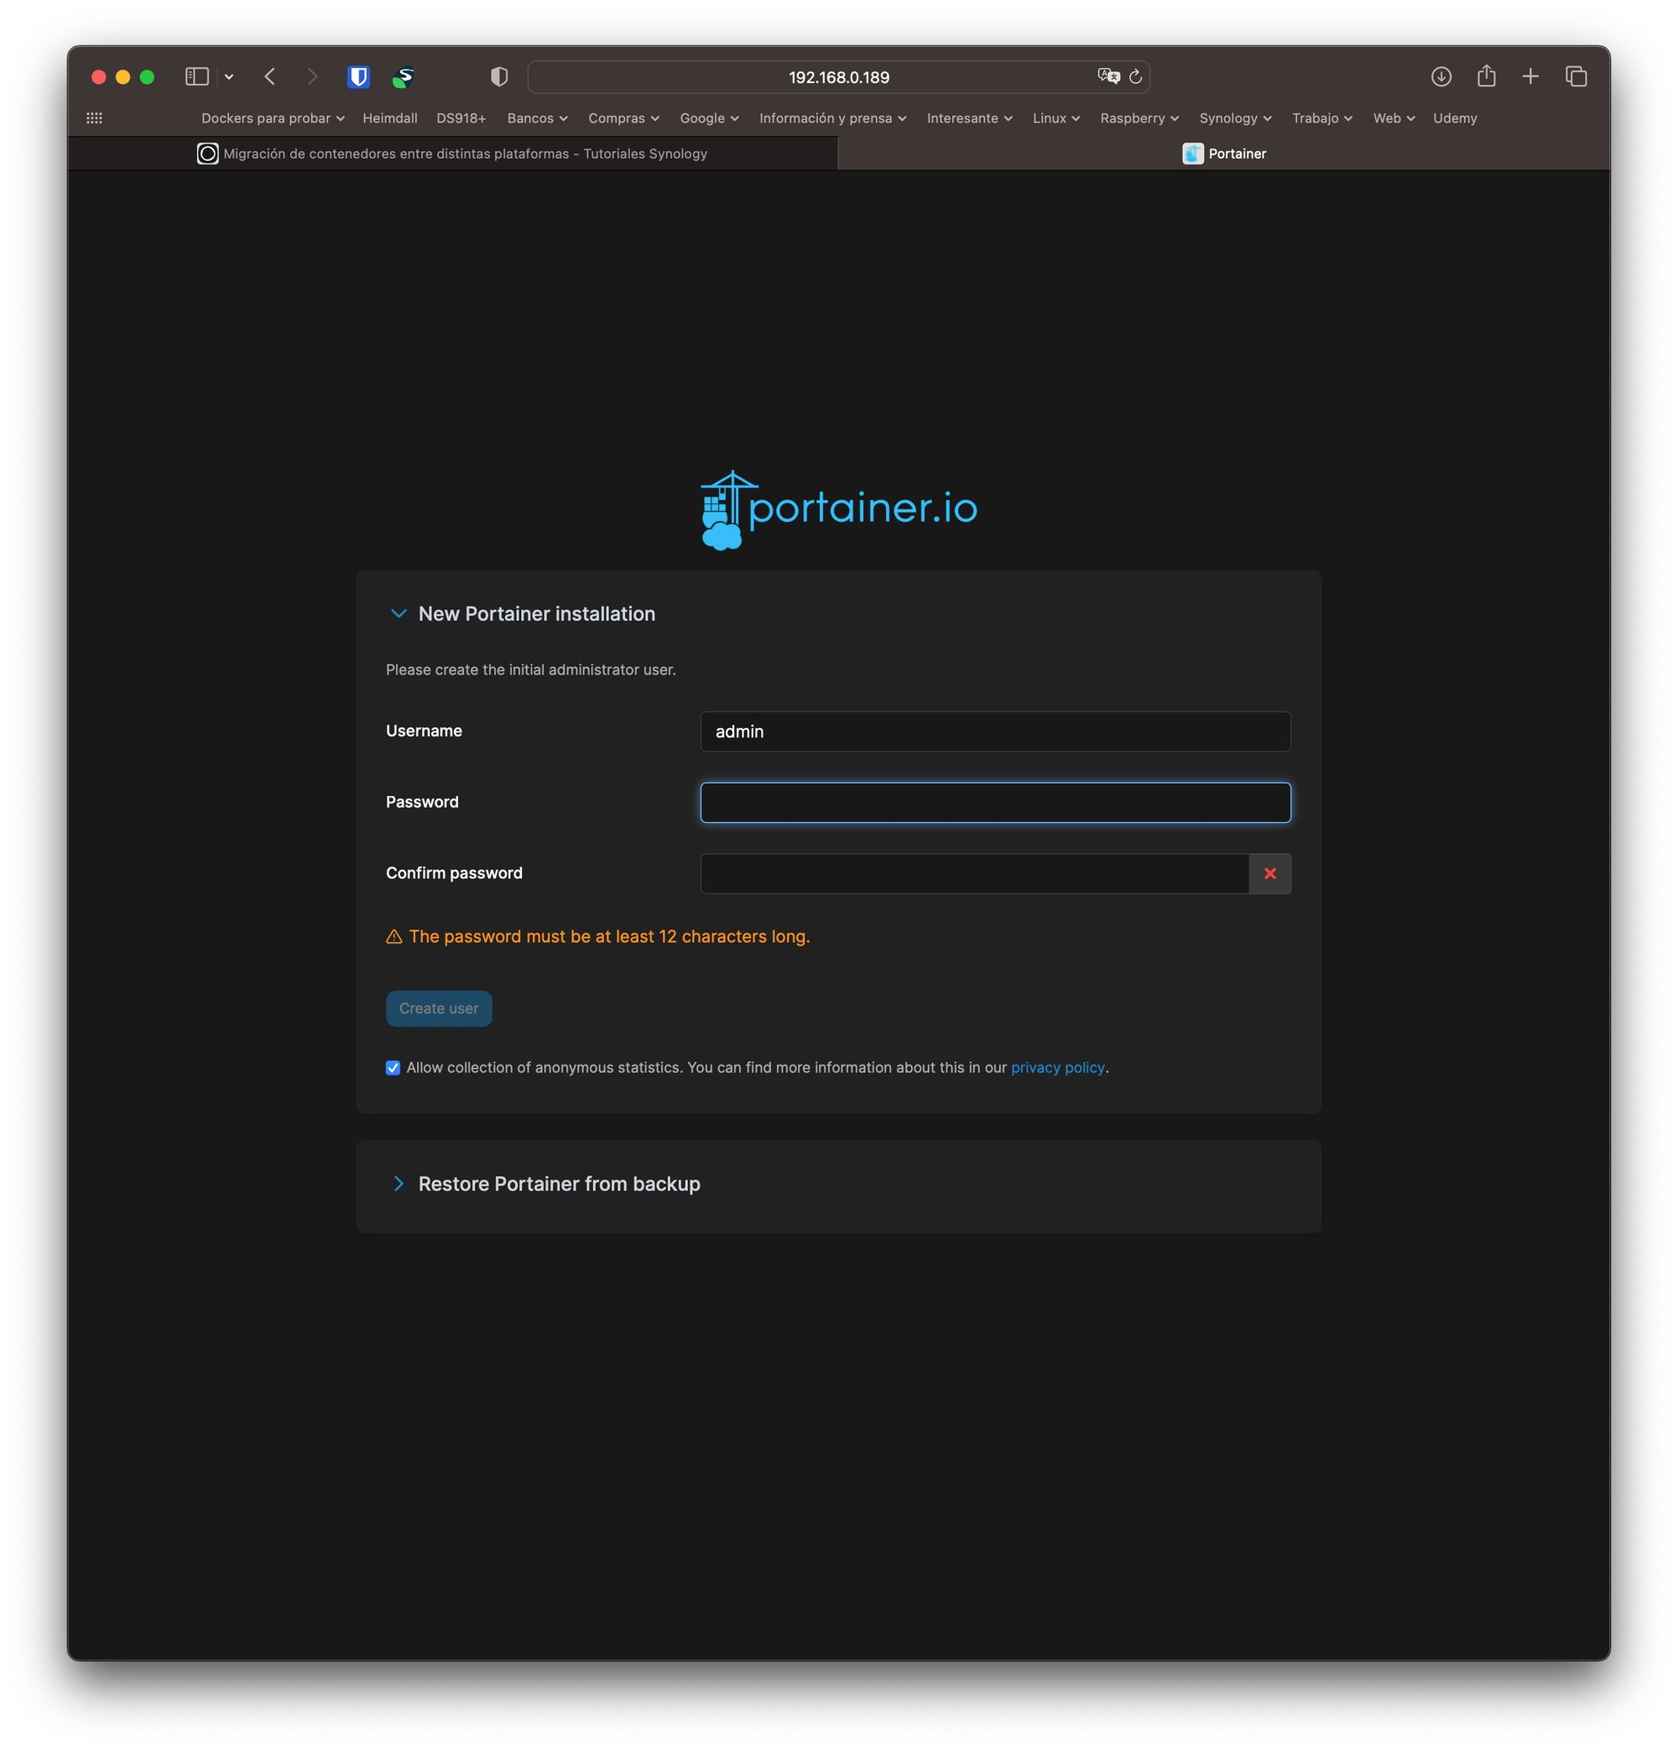Expand the Linux bookmarks folder
Screen dimensions: 1678x1750
[1055, 117]
